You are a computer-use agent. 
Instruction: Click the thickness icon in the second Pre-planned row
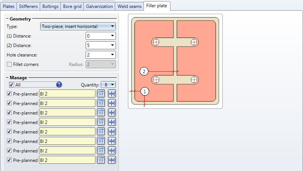click(x=112, y=103)
